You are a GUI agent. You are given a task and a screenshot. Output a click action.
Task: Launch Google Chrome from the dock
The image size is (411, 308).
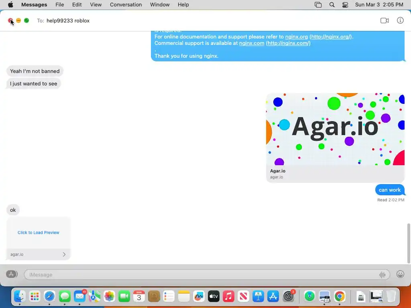(x=340, y=296)
